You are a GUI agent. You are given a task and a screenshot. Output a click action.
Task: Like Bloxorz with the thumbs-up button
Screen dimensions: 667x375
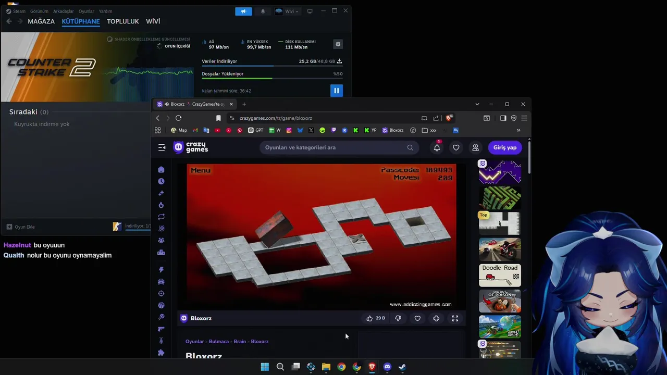[375, 318]
